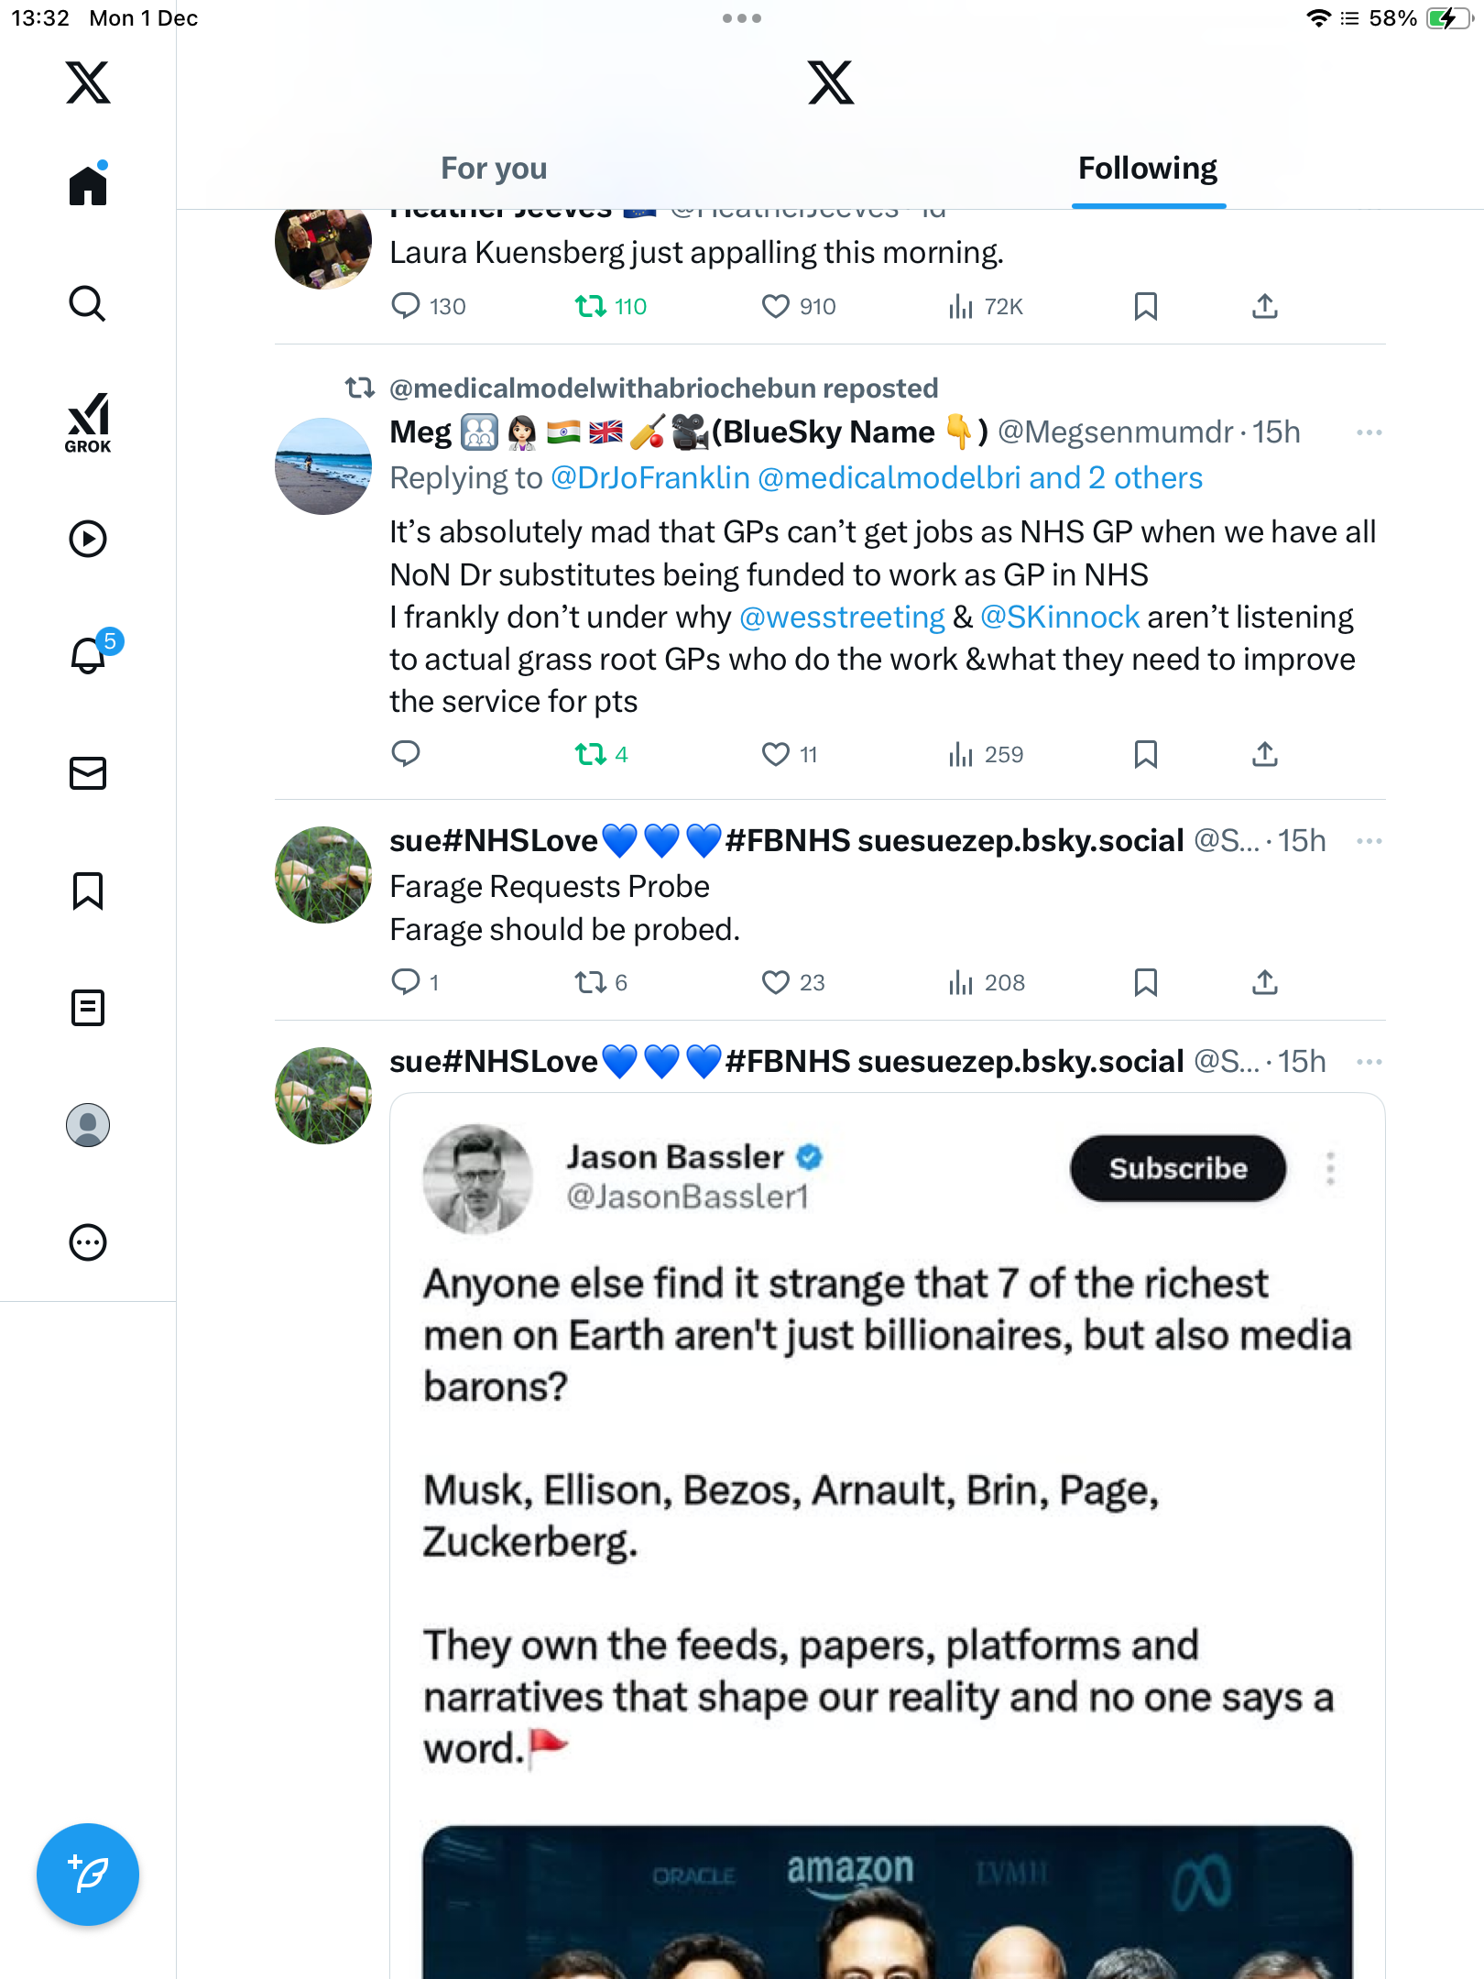Open the sidebar More menu circle

pyautogui.click(x=88, y=1242)
